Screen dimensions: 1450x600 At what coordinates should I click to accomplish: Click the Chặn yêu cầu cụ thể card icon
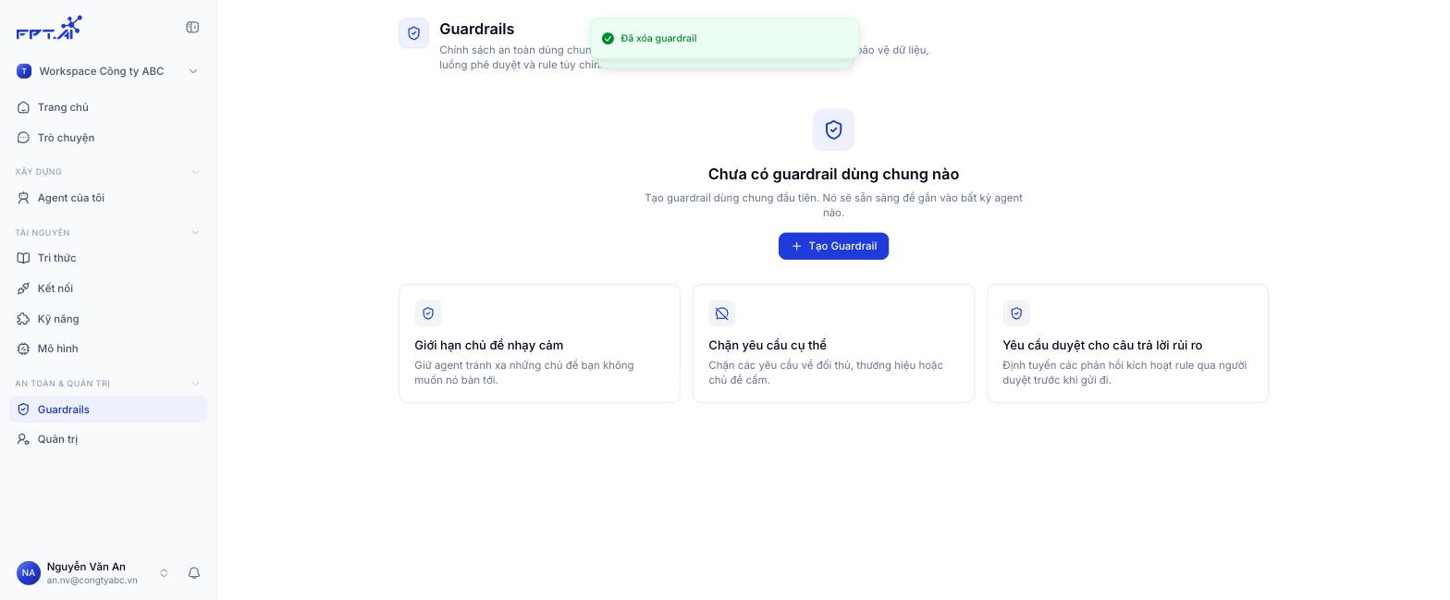722,313
